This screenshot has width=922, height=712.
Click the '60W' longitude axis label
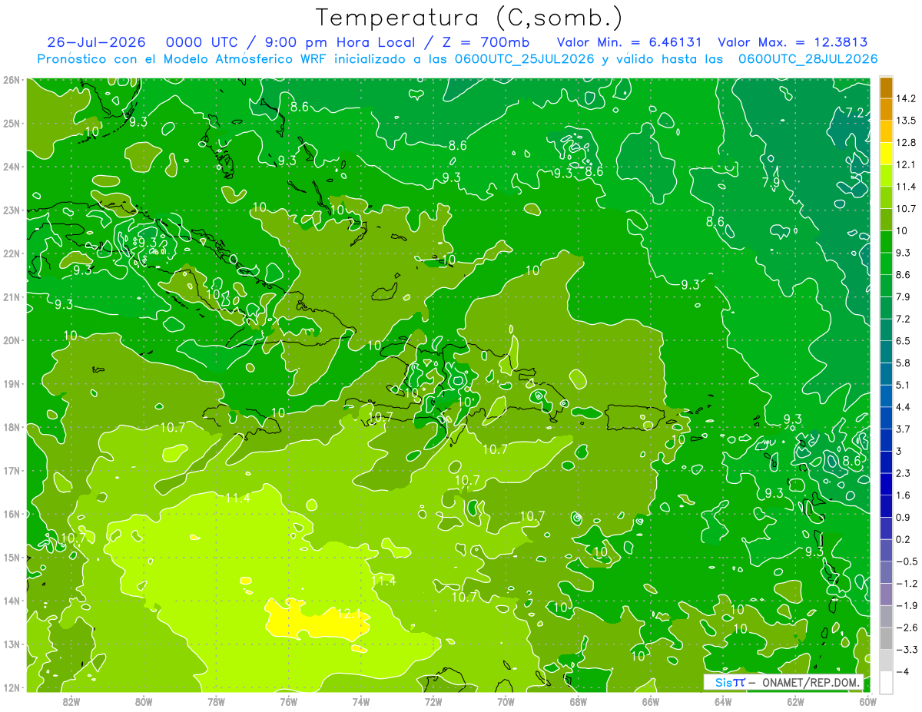tap(868, 701)
